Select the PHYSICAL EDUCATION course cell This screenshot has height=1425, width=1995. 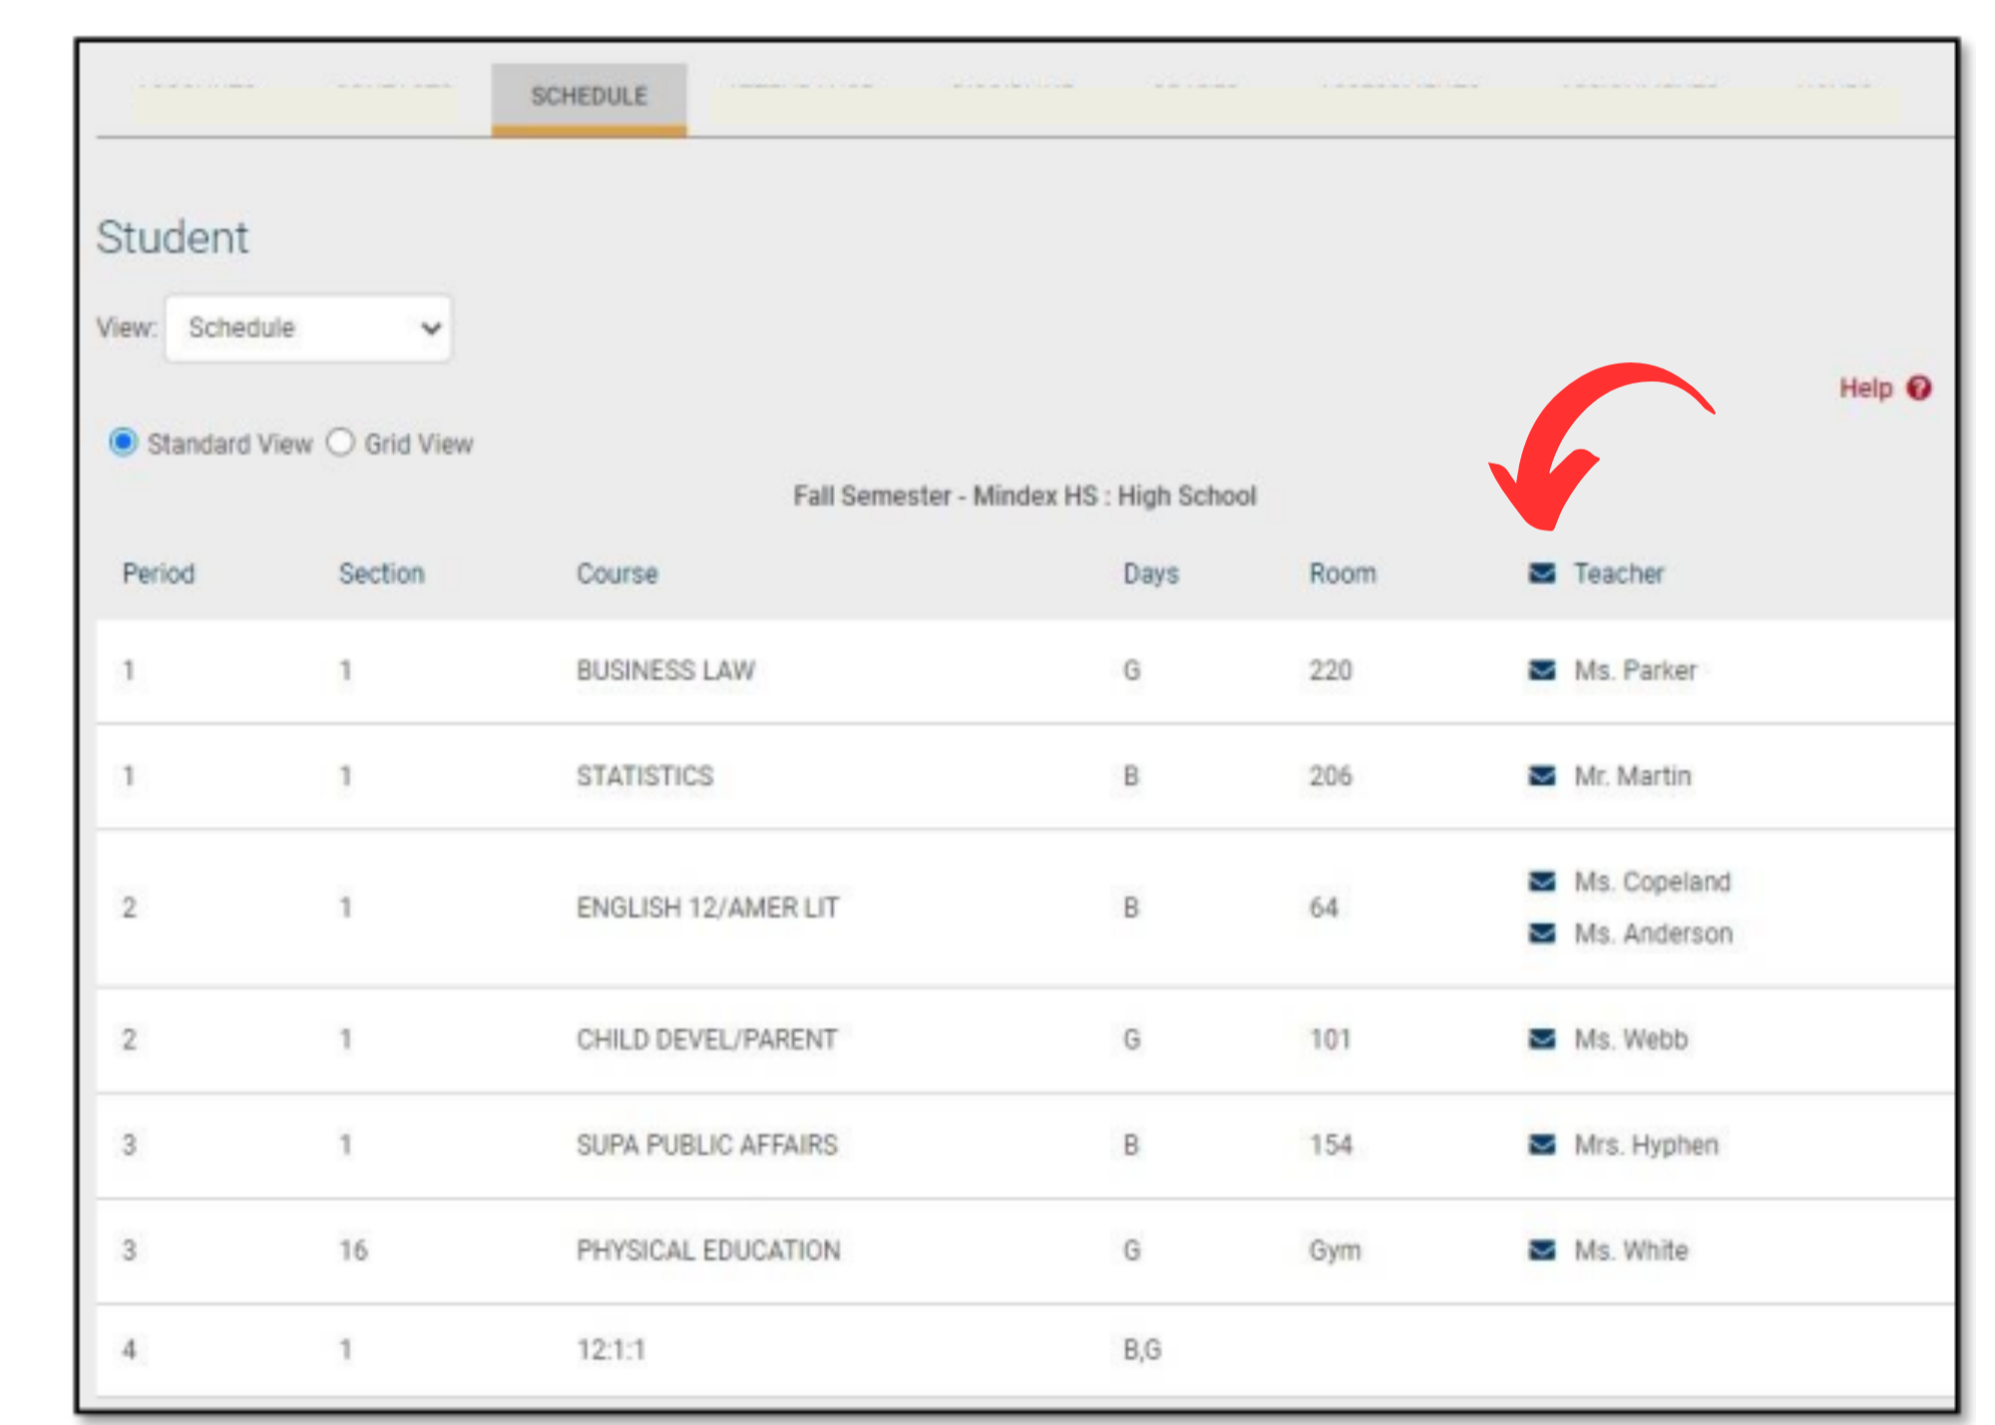[708, 1250]
